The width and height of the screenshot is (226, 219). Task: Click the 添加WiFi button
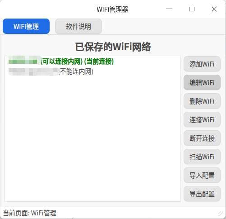202,64
